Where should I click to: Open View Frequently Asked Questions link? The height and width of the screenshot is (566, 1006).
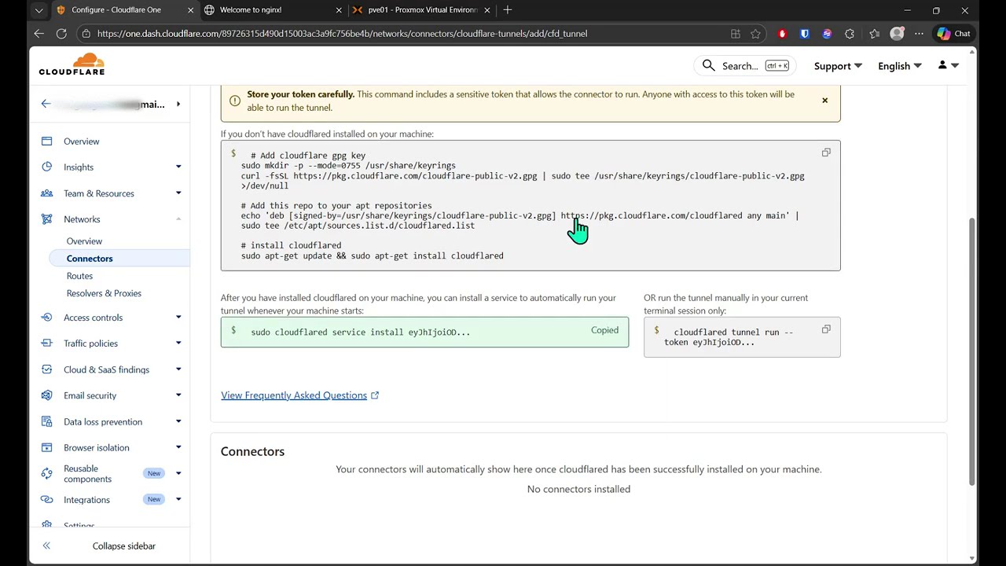pyautogui.click(x=299, y=395)
